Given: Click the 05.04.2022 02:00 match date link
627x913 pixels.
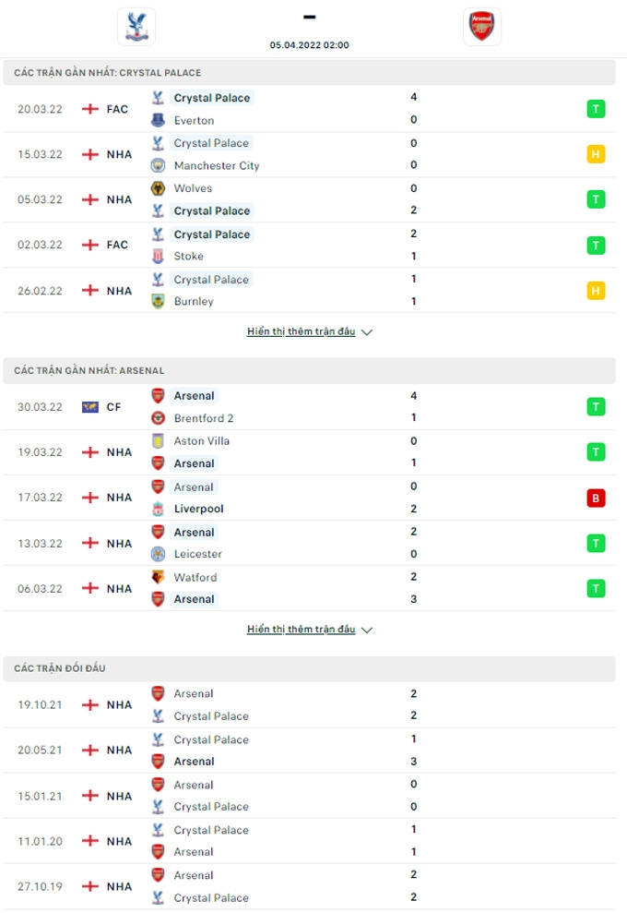Looking at the screenshot, I should [310, 43].
